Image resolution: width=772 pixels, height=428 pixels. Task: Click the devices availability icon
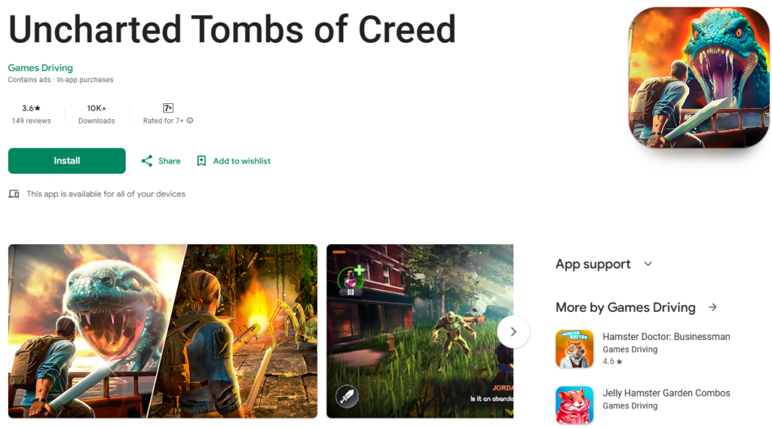click(14, 194)
